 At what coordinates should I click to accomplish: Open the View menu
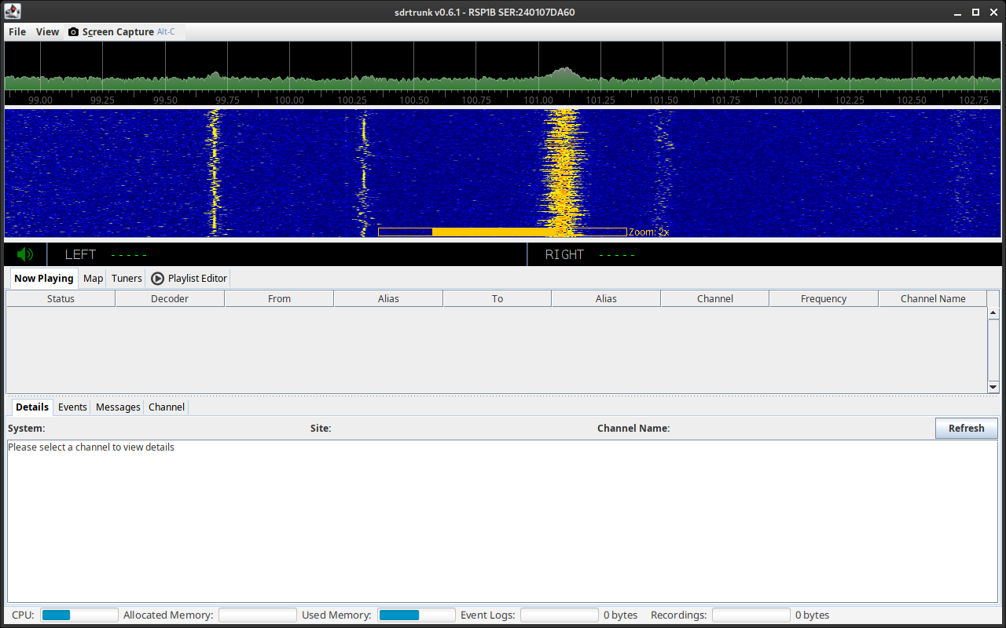[47, 32]
